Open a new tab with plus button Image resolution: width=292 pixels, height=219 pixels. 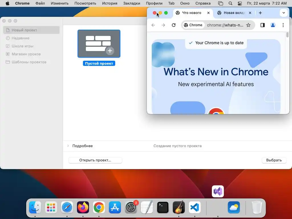[260, 13]
